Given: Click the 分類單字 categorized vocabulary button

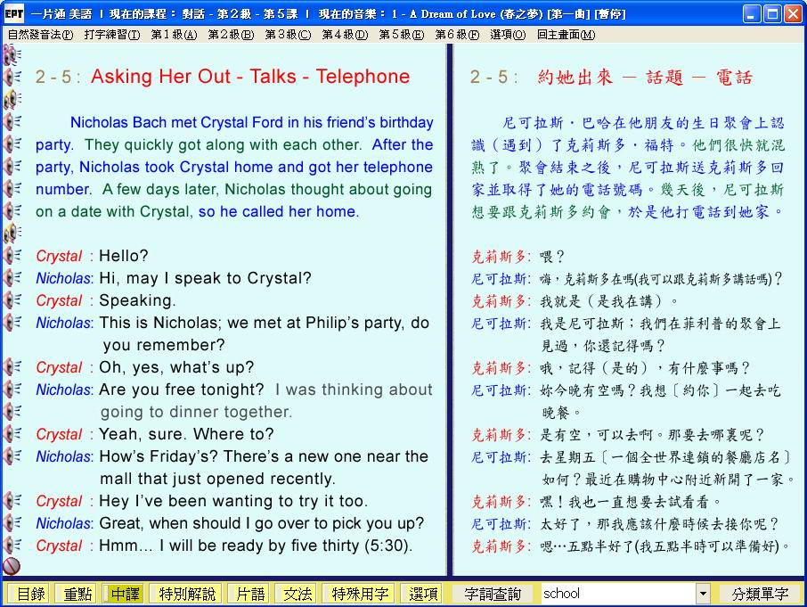Looking at the screenshot, I should [760, 594].
